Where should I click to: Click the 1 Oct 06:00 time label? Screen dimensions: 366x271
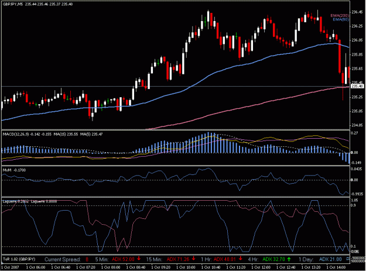point(36,267)
